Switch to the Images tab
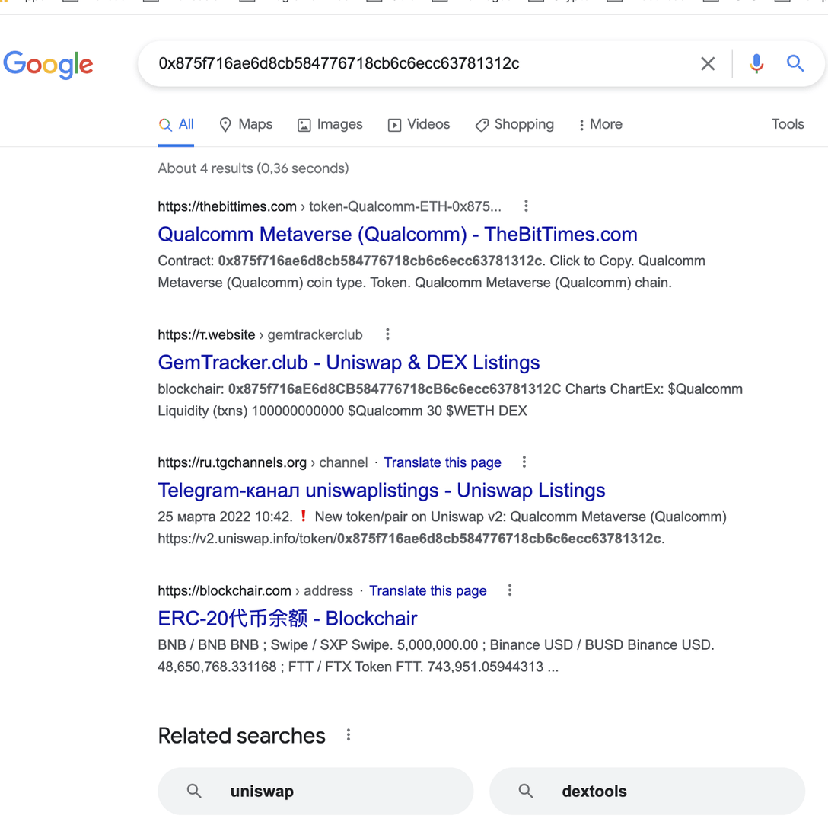 tap(330, 125)
